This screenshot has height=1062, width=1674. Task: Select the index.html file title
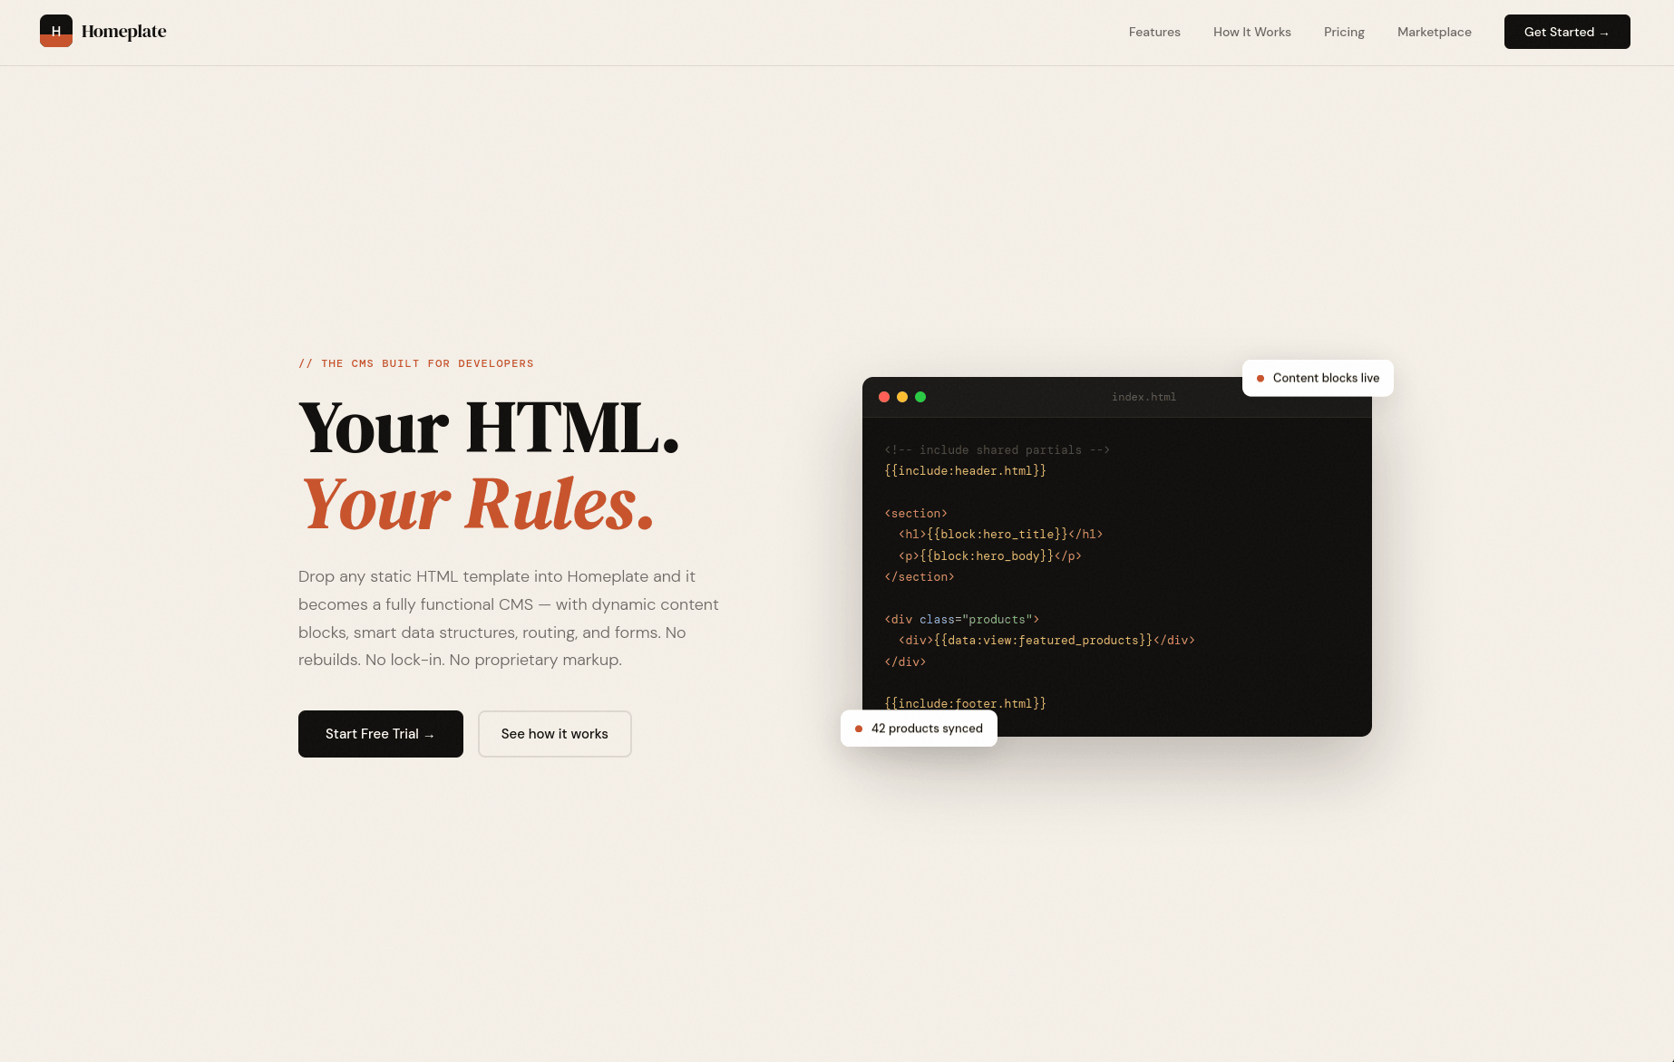point(1144,397)
